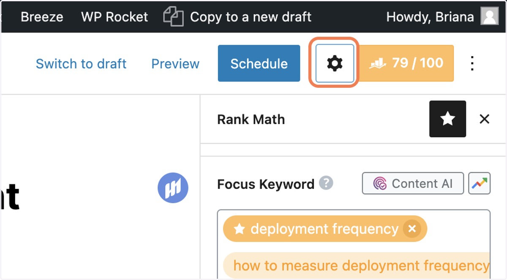Open Breeze in admin bar
The height and width of the screenshot is (280, 507).
tap(42, 17)
